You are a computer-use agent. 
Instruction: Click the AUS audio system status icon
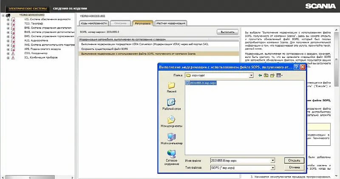tap(13, 41)
